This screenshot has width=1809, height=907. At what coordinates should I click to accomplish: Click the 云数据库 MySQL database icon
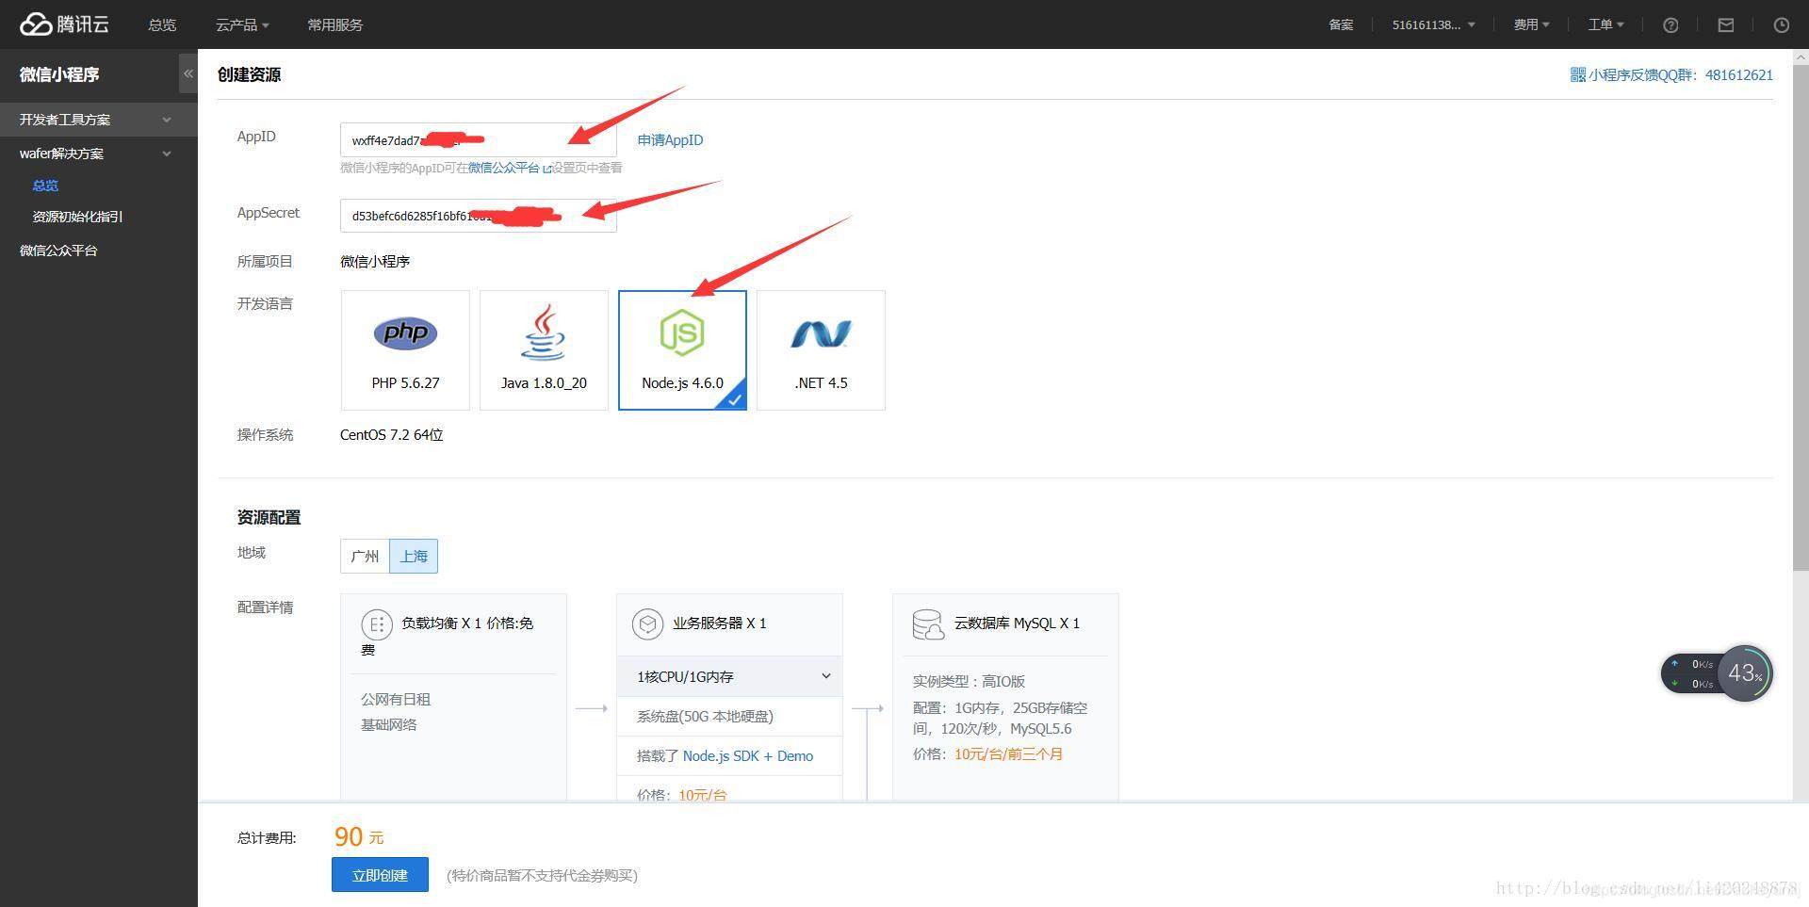coord(928,624)
